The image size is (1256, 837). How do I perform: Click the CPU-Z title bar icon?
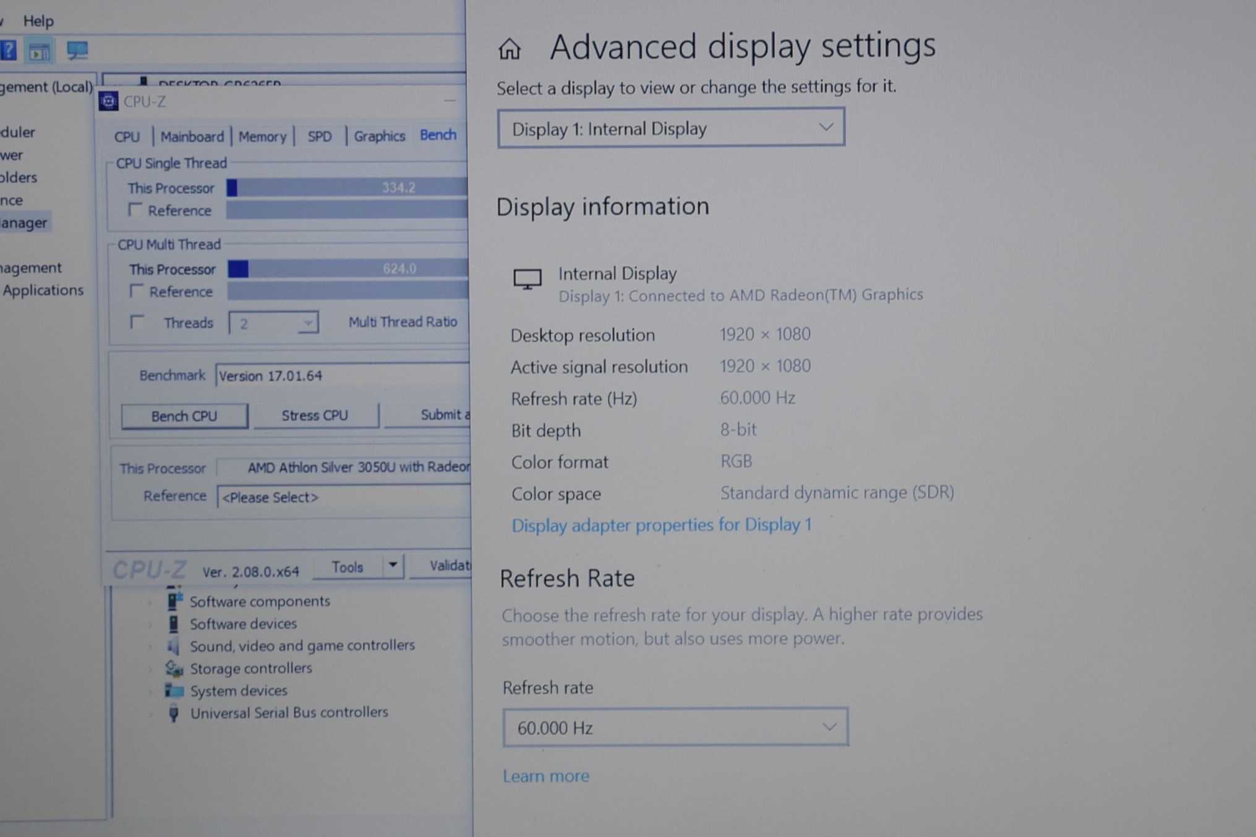point(109,101)
